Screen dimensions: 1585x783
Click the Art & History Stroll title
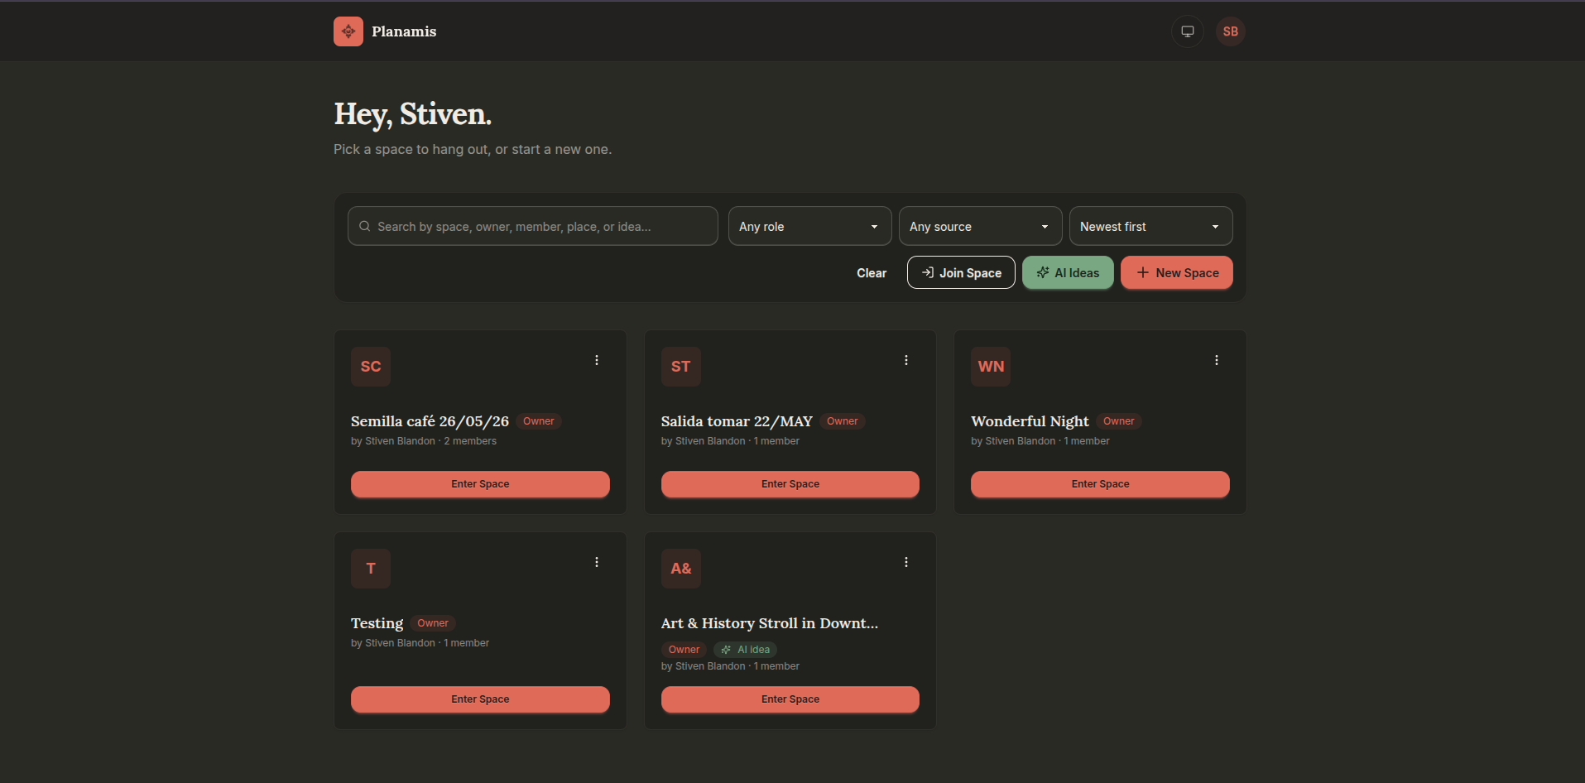point(769,623)
